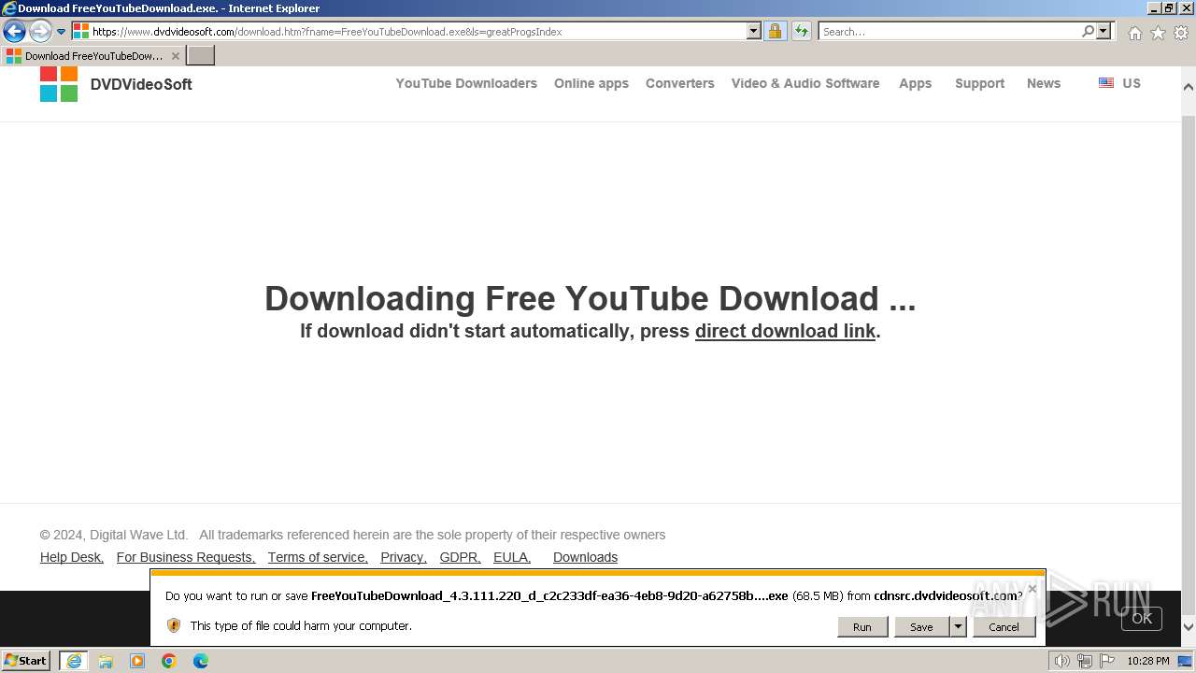Launch Microsoft Edge from the taskbar
Viewport: 1196px width, 673px height.
pyautogui.click(x=201, y=661)
